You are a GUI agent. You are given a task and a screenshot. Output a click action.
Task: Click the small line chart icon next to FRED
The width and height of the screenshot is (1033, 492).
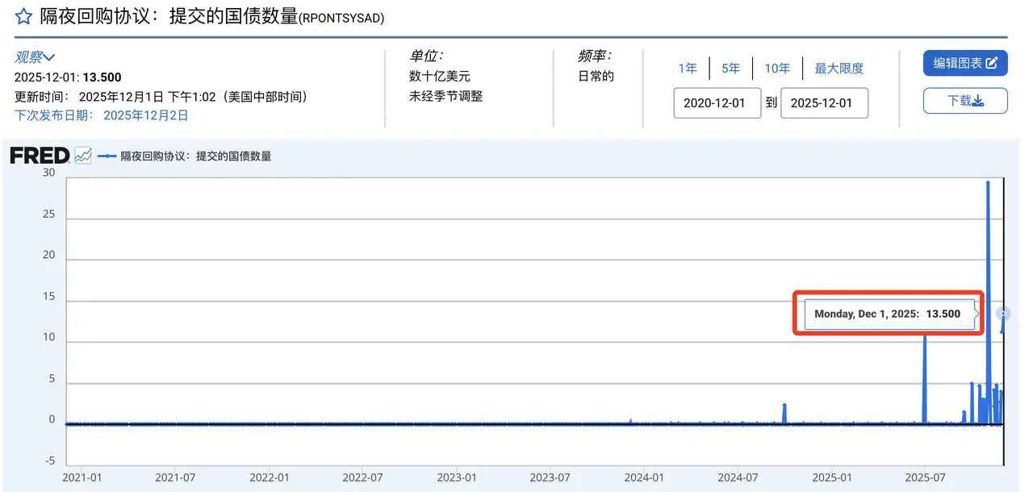coord(83,156)
